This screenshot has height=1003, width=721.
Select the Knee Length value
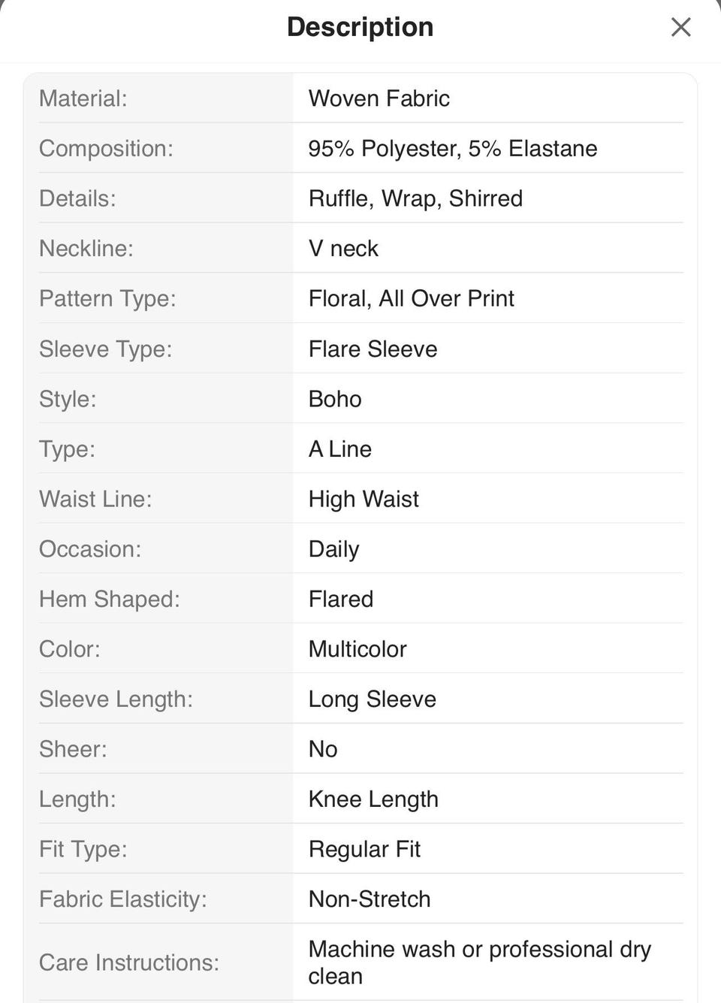[373, 799]
